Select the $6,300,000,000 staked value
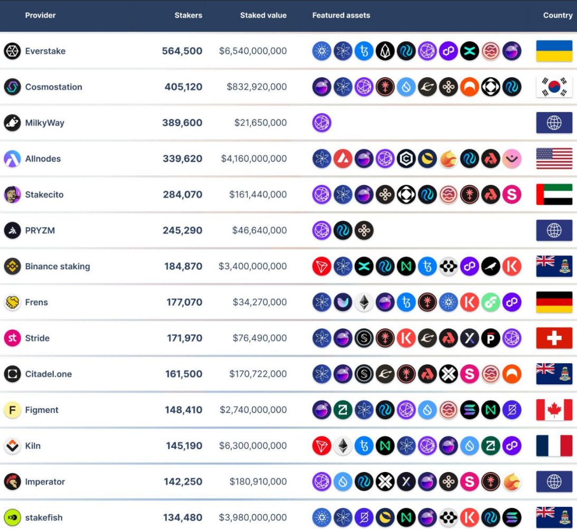The image size is (577, 529). tap(253, 446)
